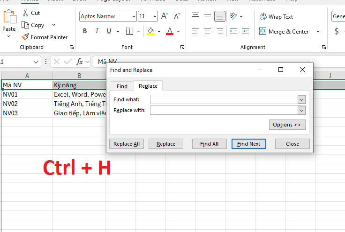
Task: Expand borders dropdown arrow
Action: coord(138,31)
